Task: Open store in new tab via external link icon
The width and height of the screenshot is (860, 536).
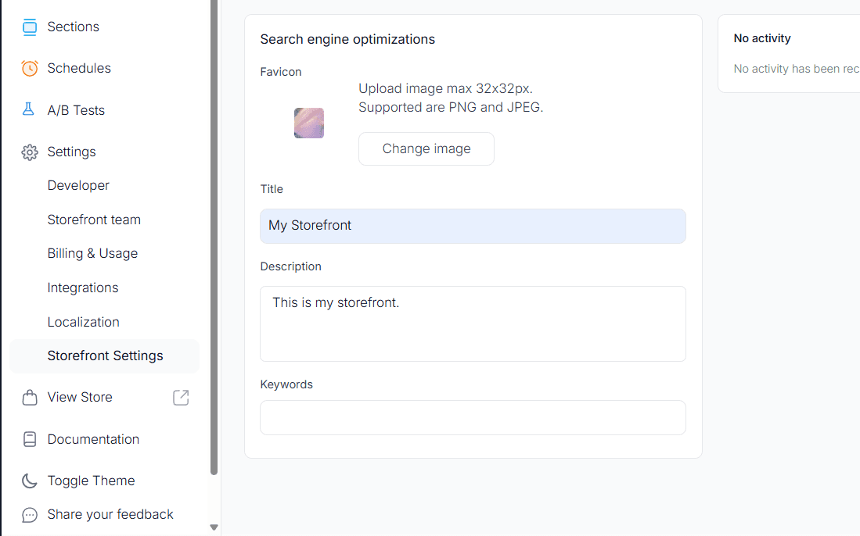Action: tap(181, 397)
